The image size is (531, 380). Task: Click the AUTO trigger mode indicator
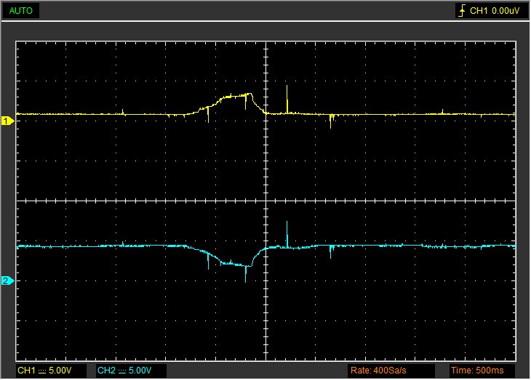(x=20, y=10)
